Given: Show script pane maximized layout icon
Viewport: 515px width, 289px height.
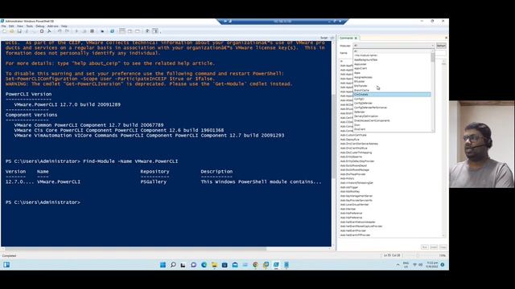Looking at the screenshot, I should tap(138, 31).
